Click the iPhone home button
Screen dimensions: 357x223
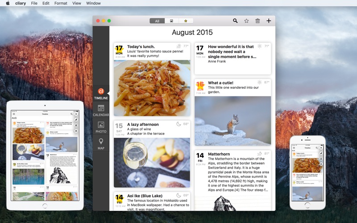(307, 205)
